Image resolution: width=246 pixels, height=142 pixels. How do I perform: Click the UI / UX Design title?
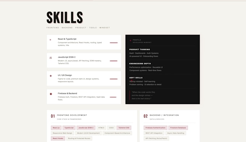(65, 75)
